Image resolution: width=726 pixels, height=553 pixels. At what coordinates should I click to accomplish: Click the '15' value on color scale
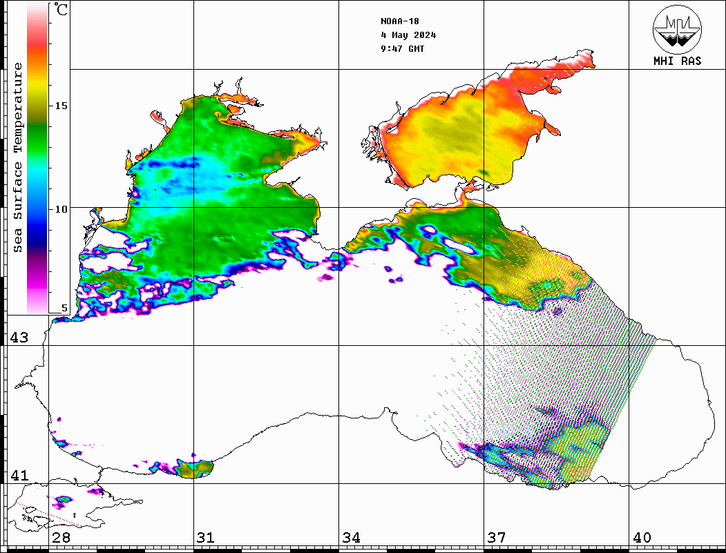[x=61, y=106]
